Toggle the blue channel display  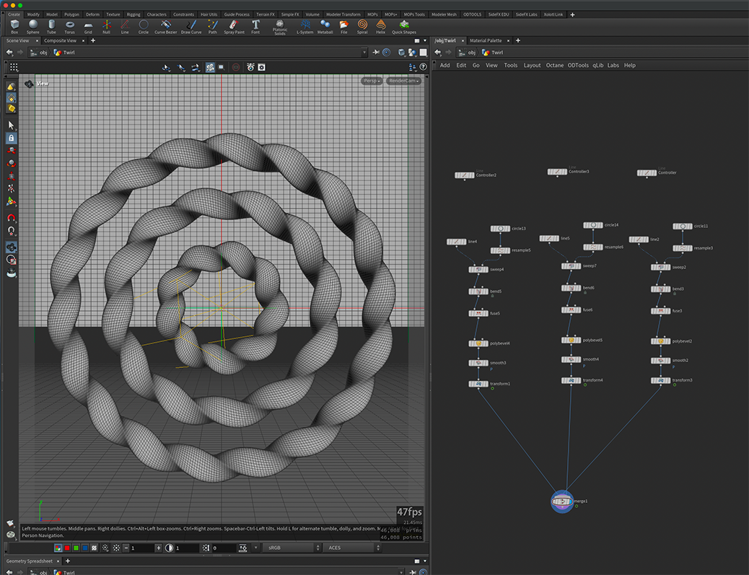[x=85, y=548]
